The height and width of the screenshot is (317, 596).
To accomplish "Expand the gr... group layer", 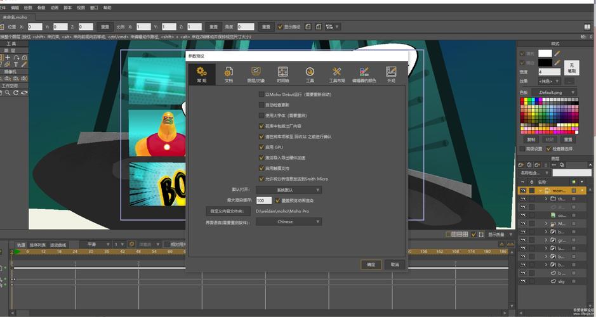I will click(x=546, y=240).
